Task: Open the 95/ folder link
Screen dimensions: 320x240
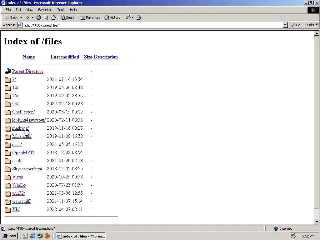Action: [x=15, y=96]
